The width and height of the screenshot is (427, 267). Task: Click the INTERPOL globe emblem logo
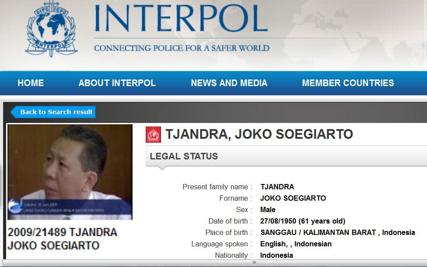pos(51,29)
